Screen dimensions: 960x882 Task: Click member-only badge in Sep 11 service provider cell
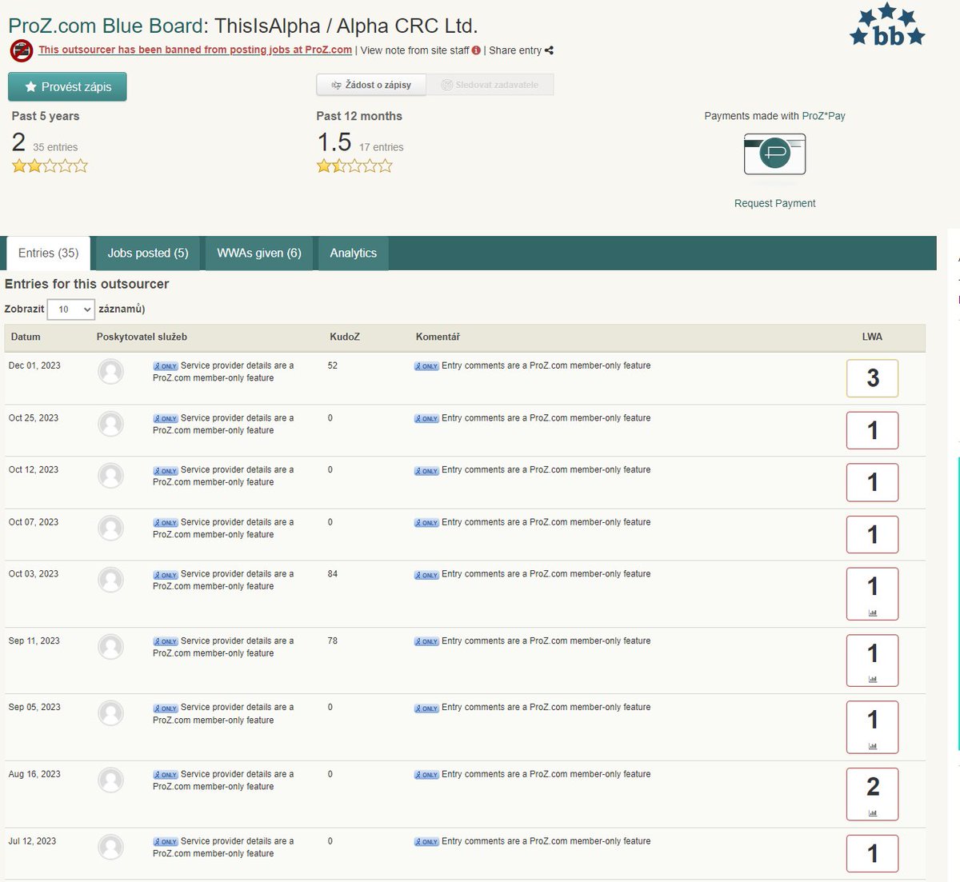pyautogui.click(x=166, y=641)
